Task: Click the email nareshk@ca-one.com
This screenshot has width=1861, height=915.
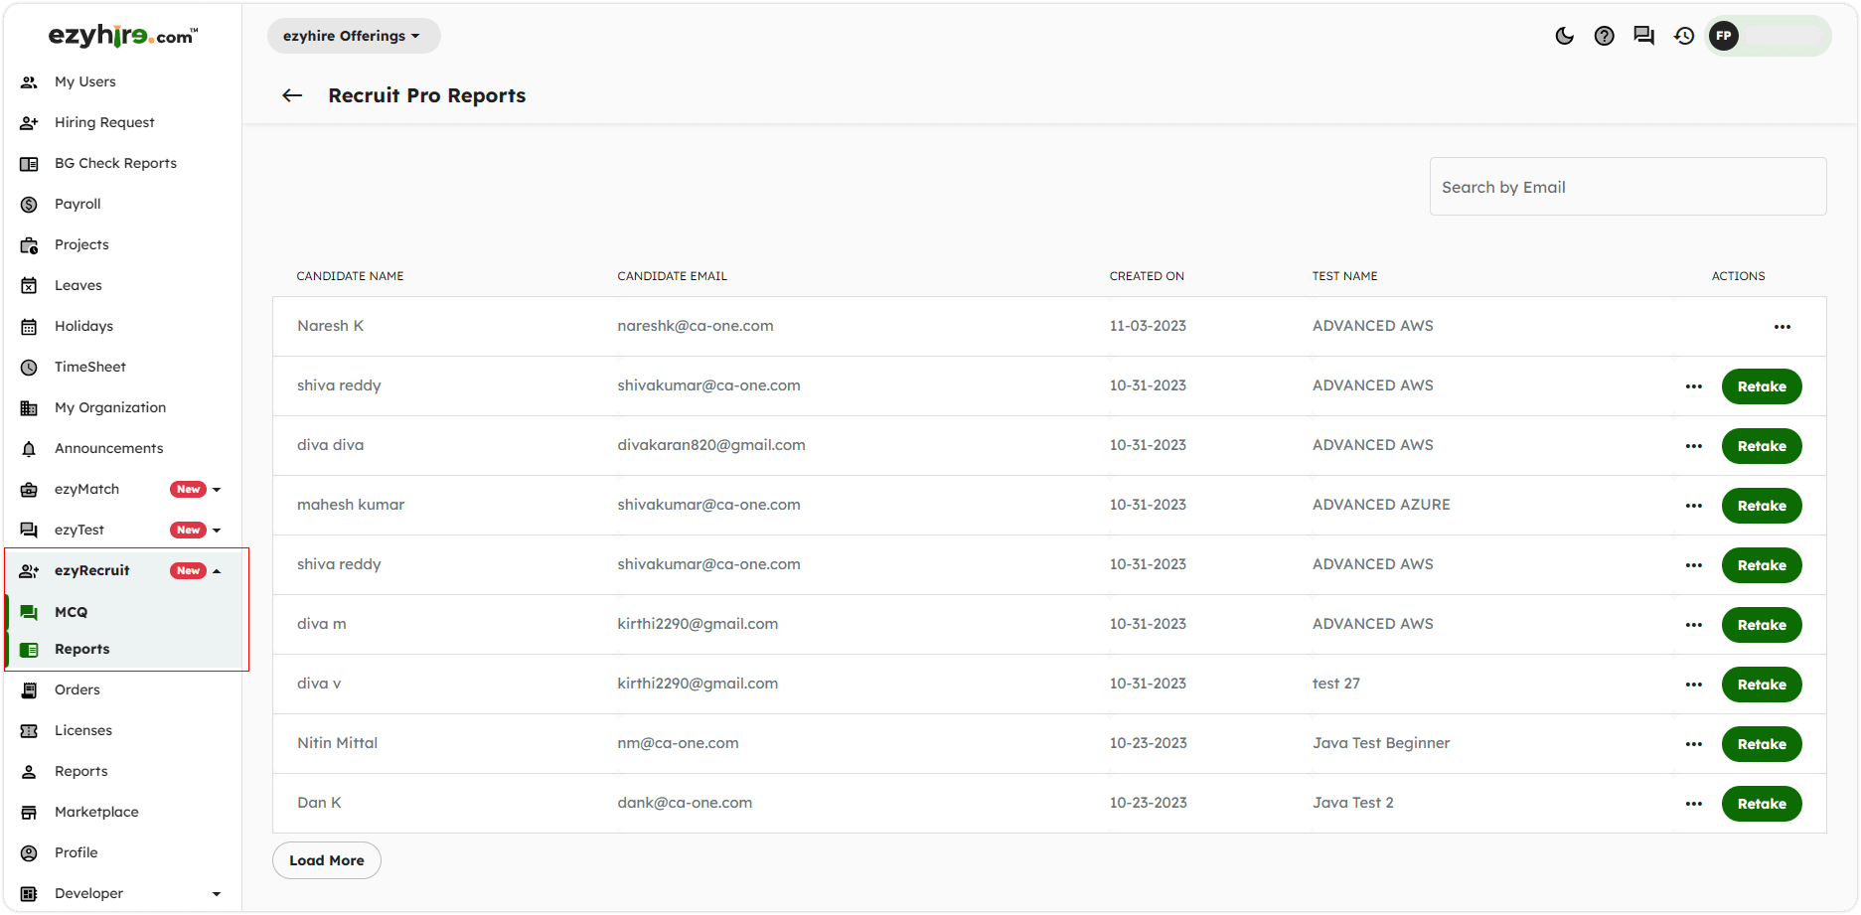Action: [696, 326]
